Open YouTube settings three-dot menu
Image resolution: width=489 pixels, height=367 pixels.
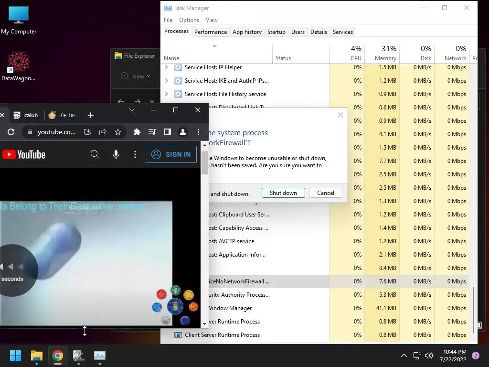point(135,154)
